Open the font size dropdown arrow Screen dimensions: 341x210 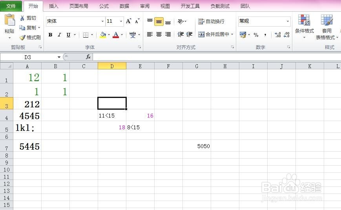tap(121, 21)
